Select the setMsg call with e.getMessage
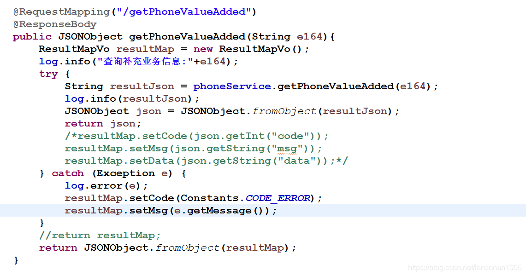This screenshot has width=526, height=276. (171, 210)
